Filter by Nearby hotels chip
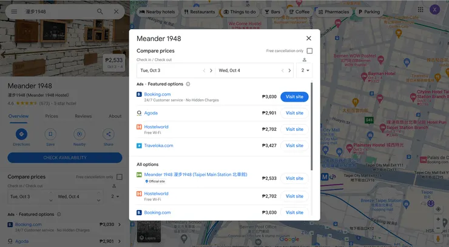The width and height of the screenshot is (449, 247). pyautogui.click(x=157, y=12)
